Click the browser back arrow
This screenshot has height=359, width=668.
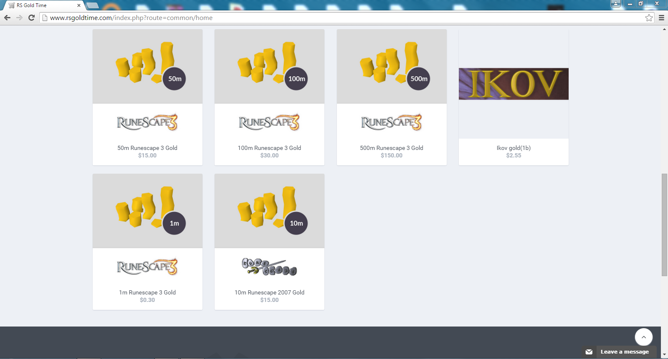(x=7, y=17)
